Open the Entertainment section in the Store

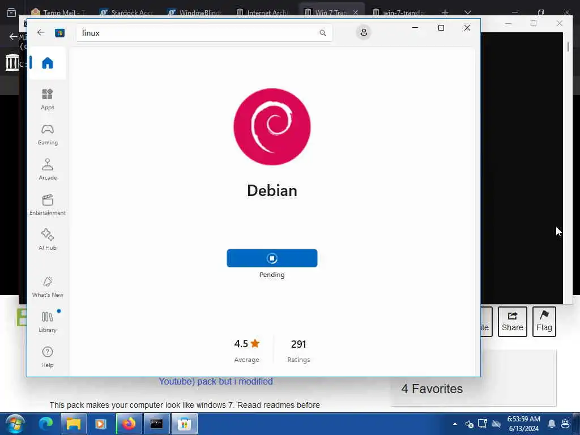click(48, 204)
